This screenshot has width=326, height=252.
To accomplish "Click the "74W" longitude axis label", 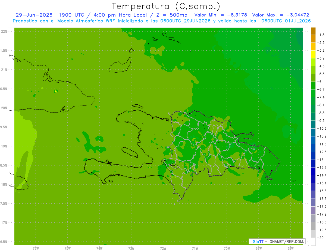I will coord(99,248).
